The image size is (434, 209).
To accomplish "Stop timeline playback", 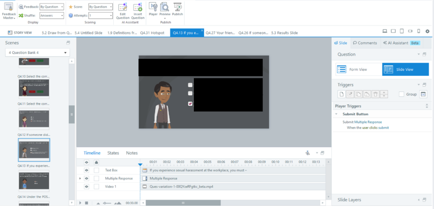I will (x=86, y=203).
